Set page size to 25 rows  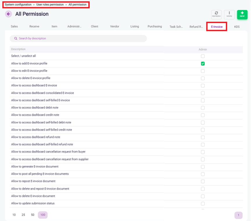point(23,215)
